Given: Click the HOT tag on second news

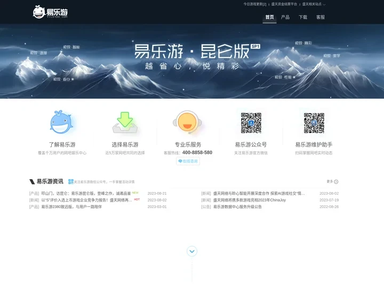Looking at the screenshot, I should (x=137, y=199).
